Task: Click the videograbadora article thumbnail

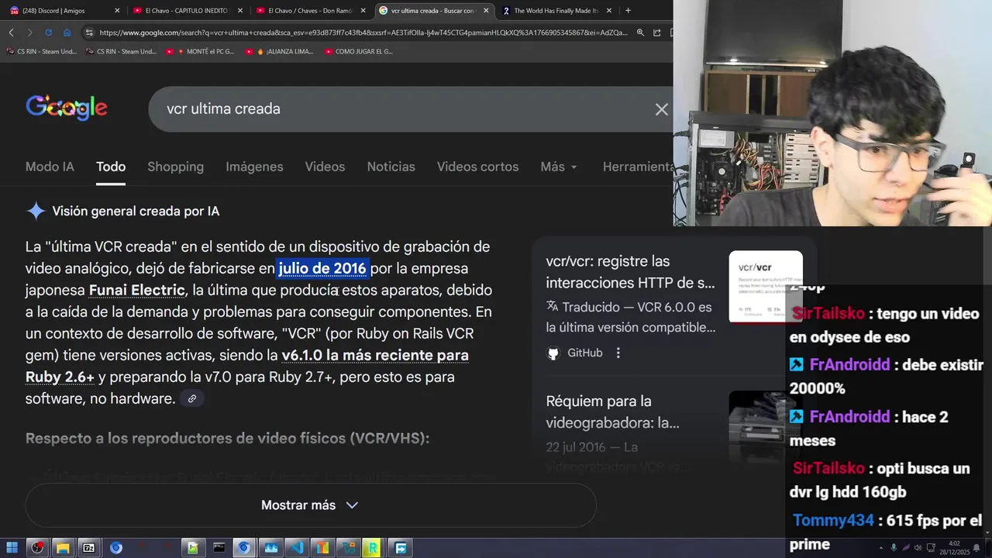Action: [758, 426]
